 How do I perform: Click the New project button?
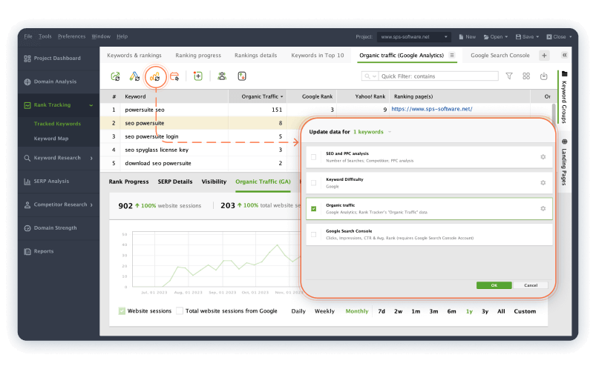(x=468, y=37)
